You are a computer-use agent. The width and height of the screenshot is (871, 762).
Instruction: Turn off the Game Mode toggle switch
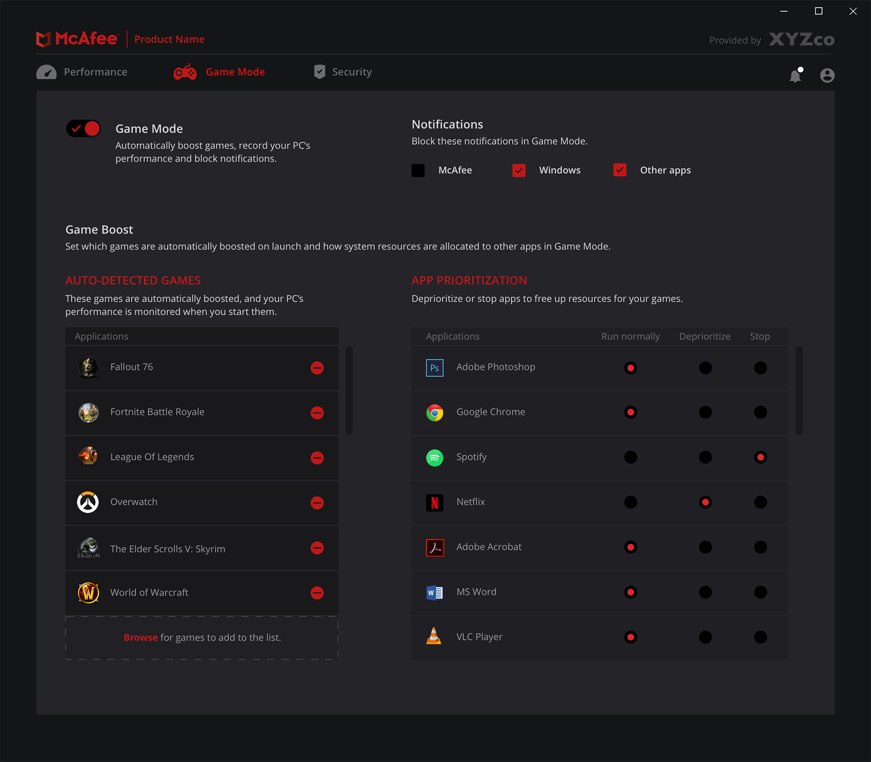point(83,129)
